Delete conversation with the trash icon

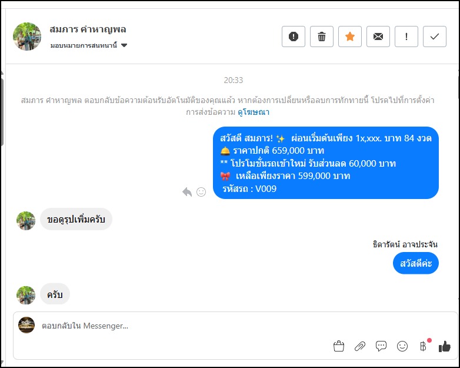click(x=322, y=37)
